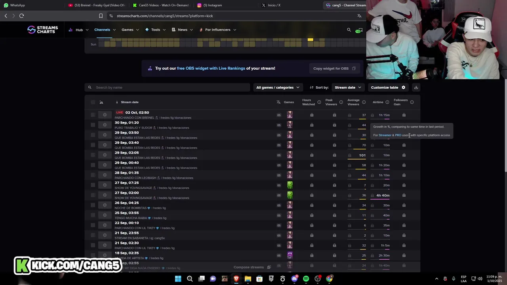Open the Sort by Stream date dropdown
Screen dimensions: 507x285
tap(348, 87)
